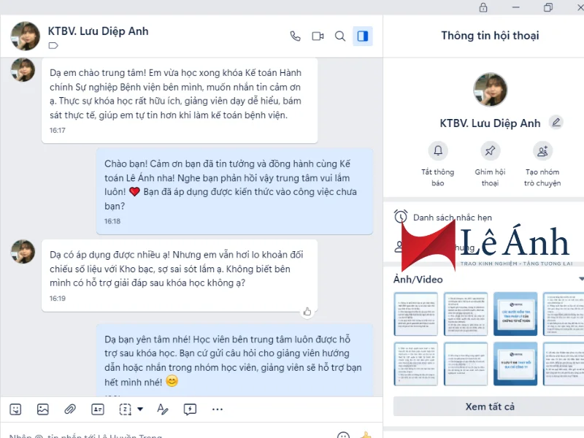Viewport: 584px width, 438px height.
Task: Send a picture using the image icon
Action: click(43, 410)
